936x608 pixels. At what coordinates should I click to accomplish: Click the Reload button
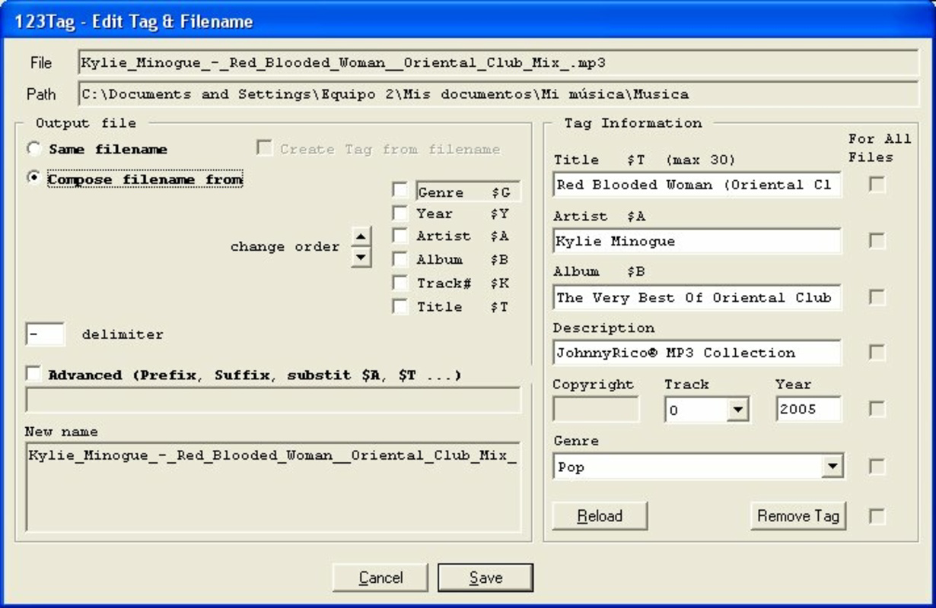600,516
